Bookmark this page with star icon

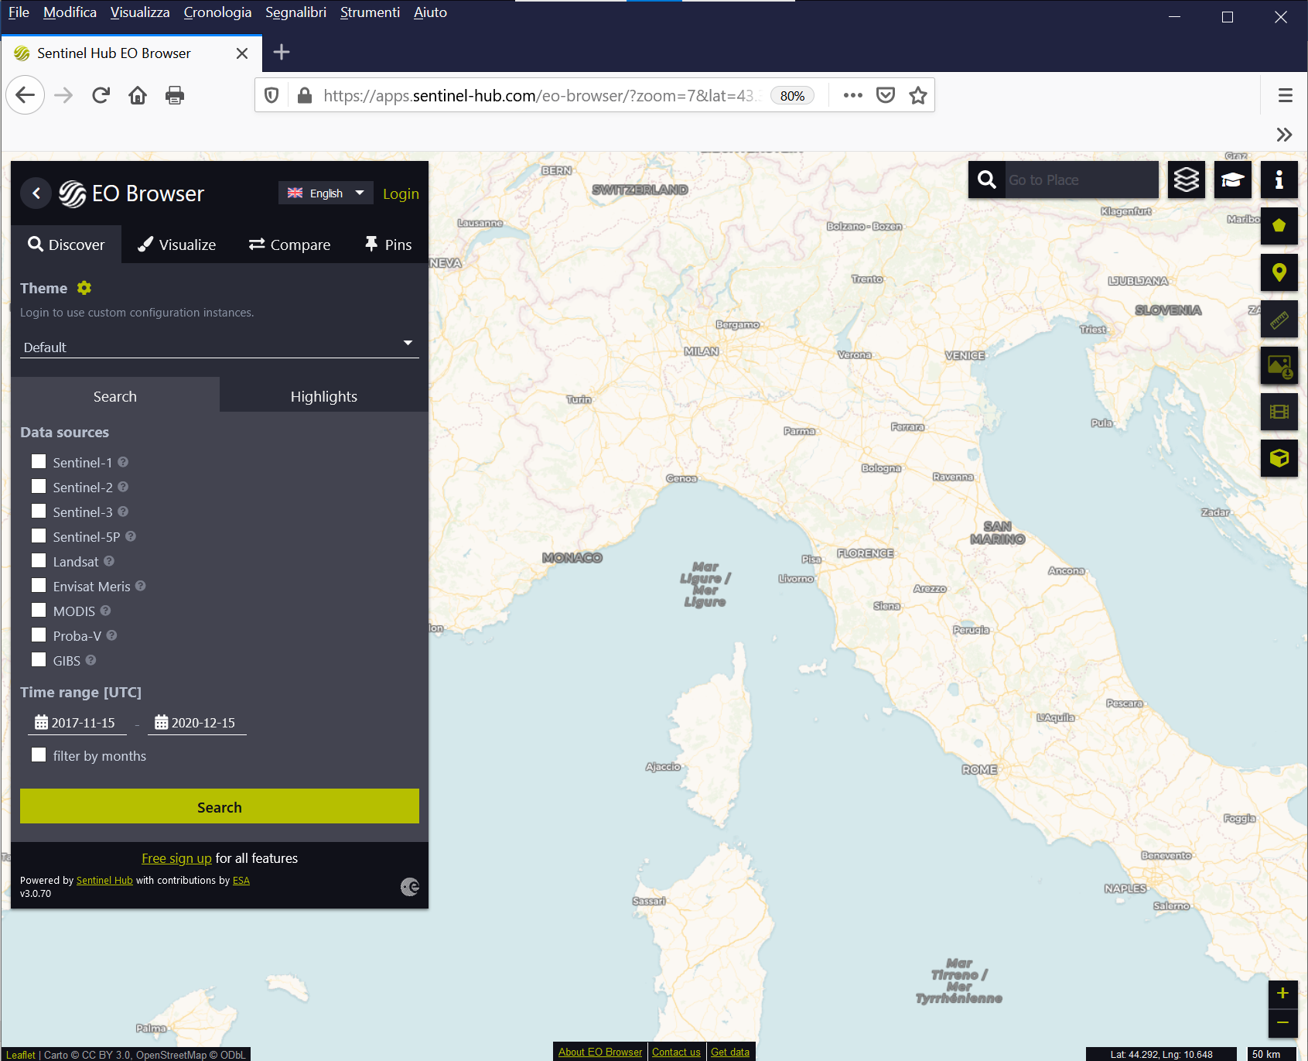pyautogui.click(x=918, y=95)
